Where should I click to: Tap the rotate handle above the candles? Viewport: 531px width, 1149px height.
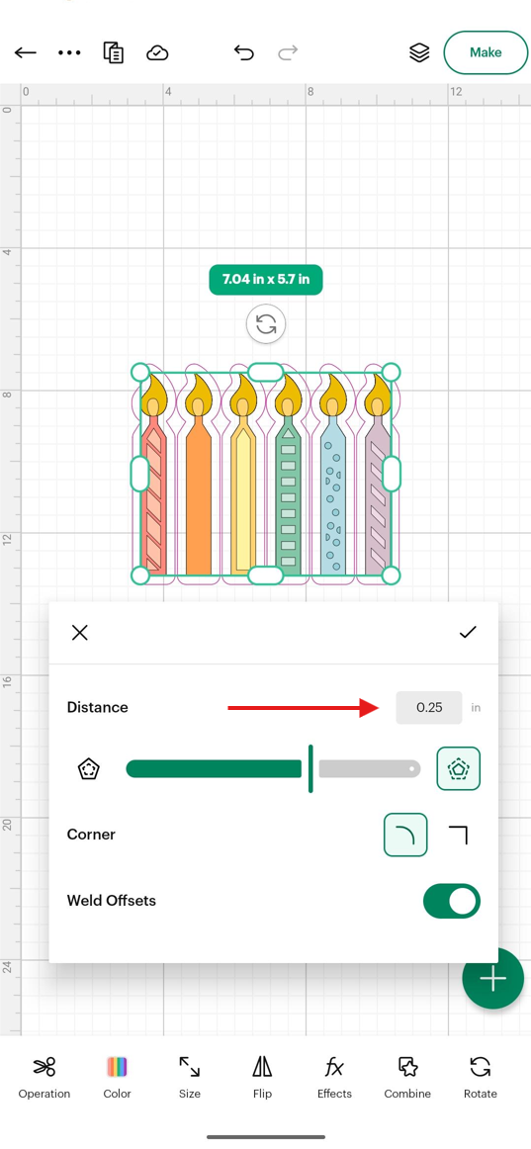point(266,324)
